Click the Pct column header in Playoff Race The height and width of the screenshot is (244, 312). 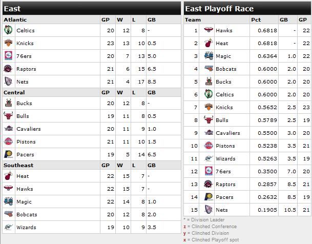[x=256, y=19]
